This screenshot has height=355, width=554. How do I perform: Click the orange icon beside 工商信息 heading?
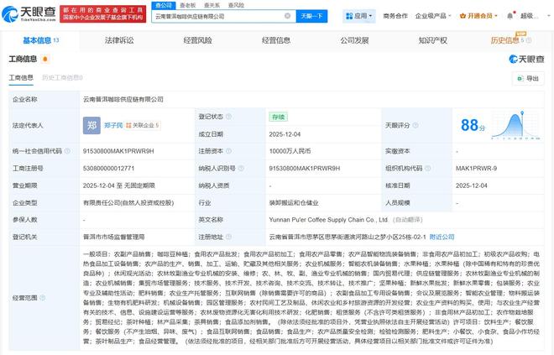[44, 59]
